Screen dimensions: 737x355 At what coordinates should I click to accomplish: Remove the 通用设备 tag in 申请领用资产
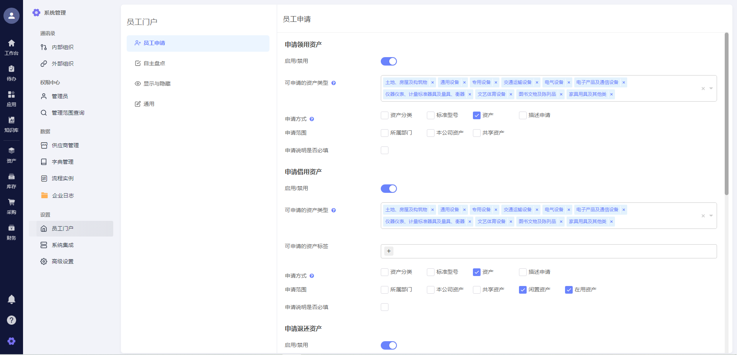pyautogui.click(x=464, y=82)
